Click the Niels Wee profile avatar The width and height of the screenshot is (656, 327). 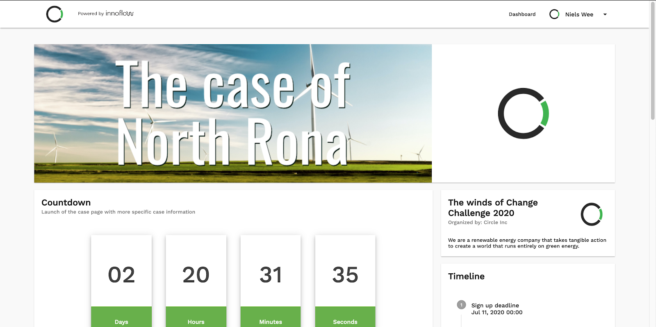tap(554, 14)
